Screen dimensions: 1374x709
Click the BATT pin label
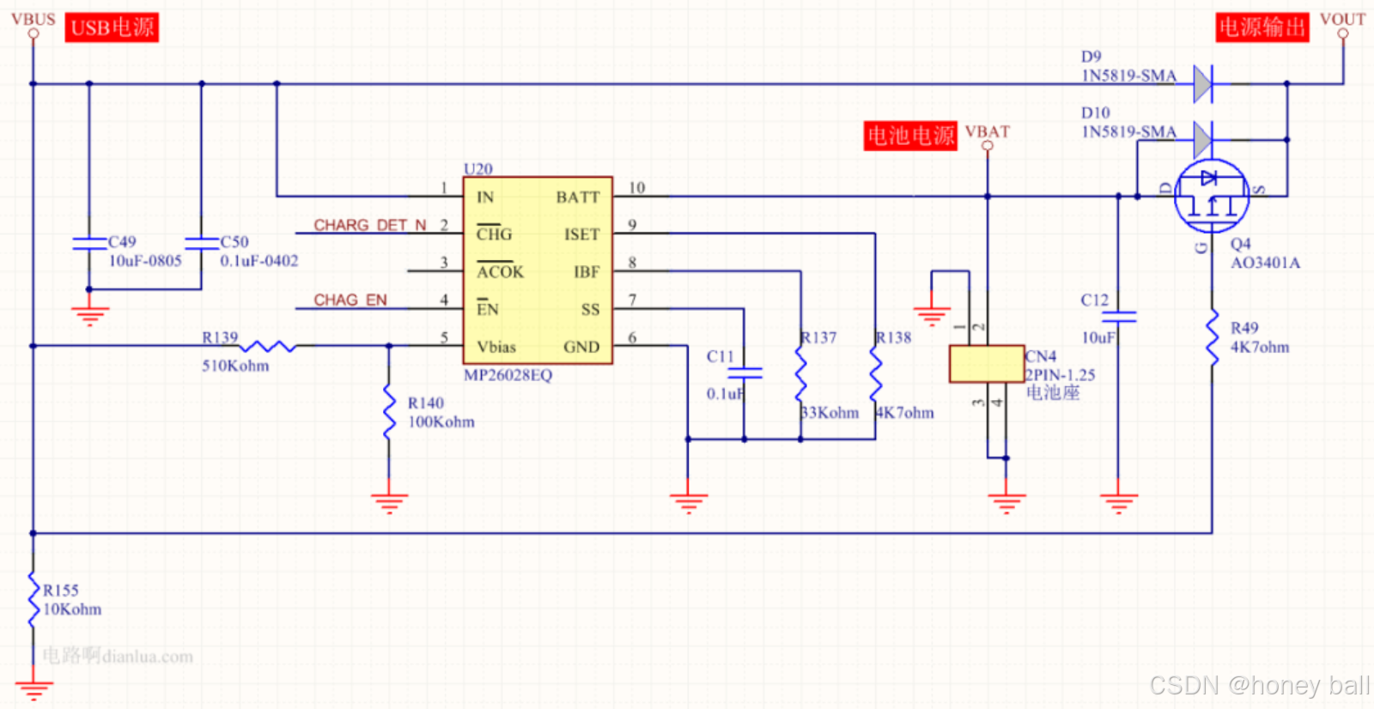pos(578,197)
